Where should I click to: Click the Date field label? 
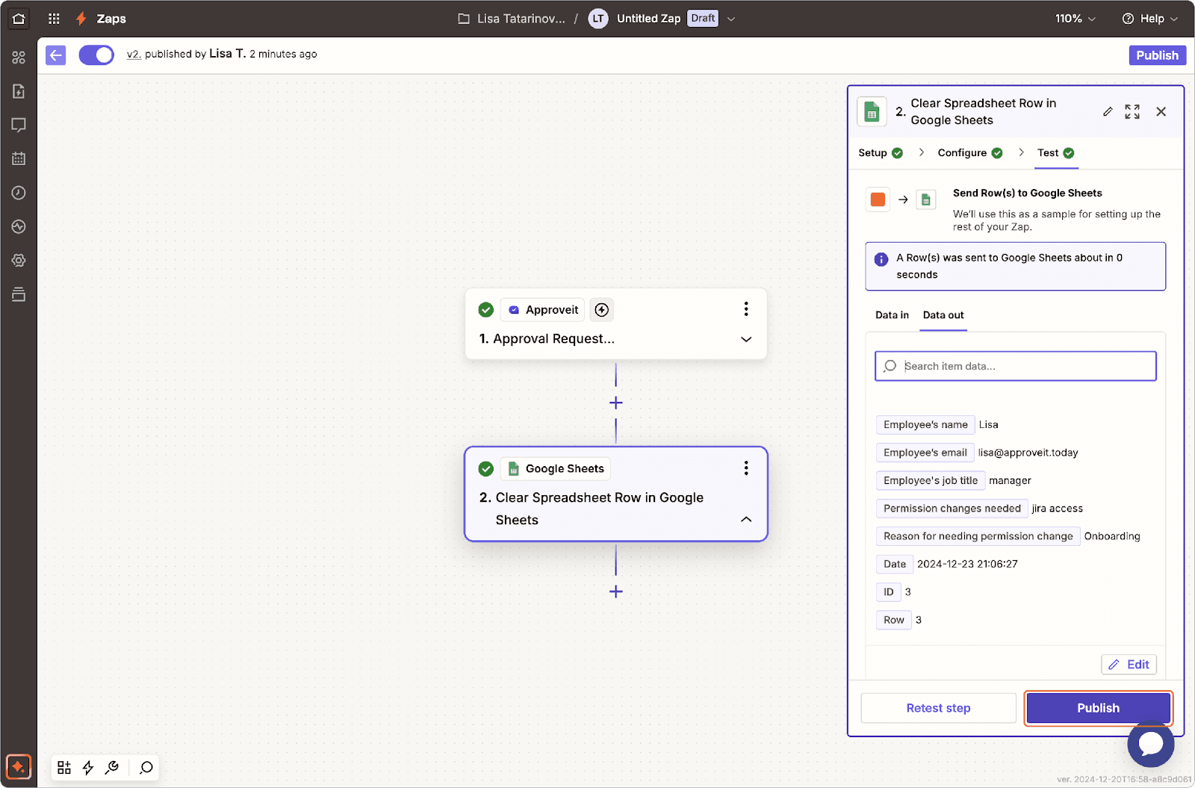894,564
